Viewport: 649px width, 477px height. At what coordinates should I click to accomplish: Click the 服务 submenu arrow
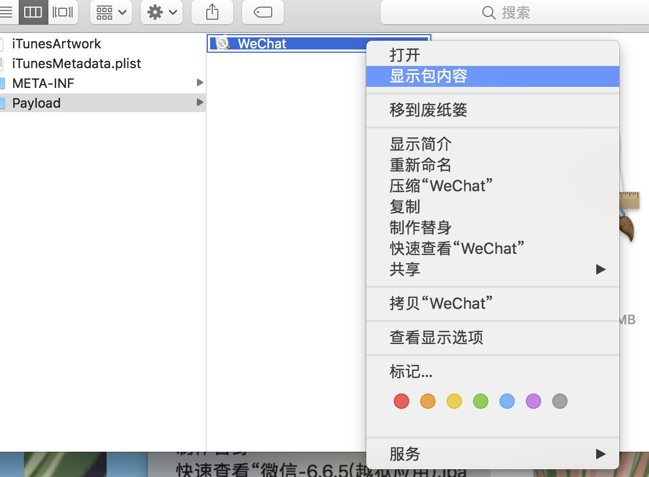point(601,454)
